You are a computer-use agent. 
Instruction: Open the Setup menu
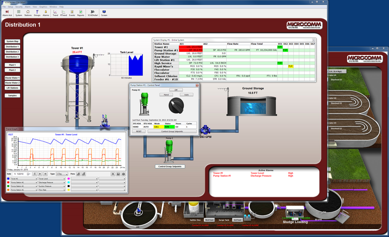pyautogui.click(x=10, y=6)
